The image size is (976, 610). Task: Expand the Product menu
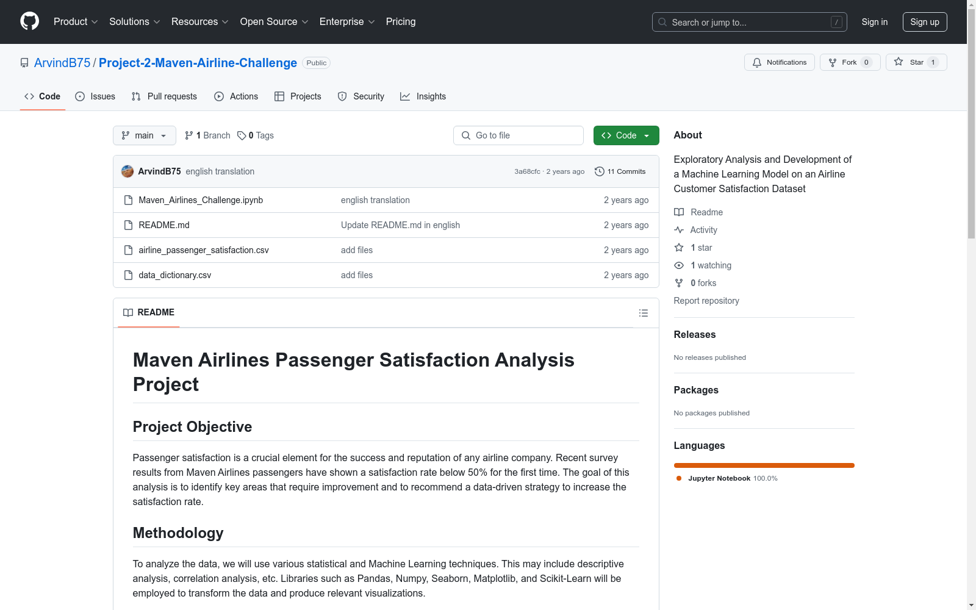pos(76,22)
